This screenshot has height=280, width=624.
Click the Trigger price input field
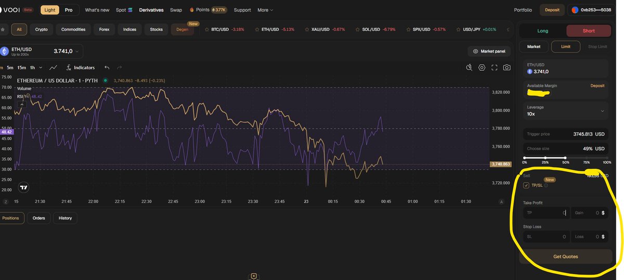tap(566, 134)
